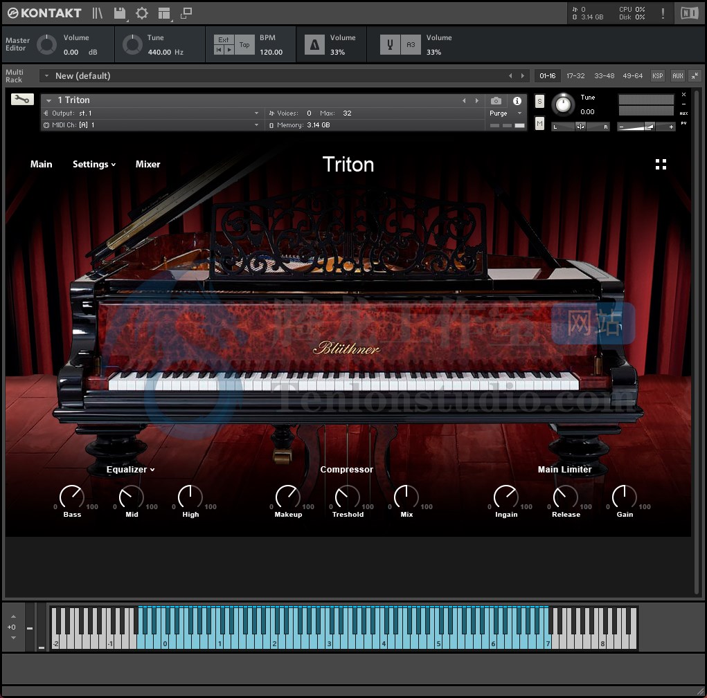Open the Purge dropdown menu

click(x=505, y=113)
